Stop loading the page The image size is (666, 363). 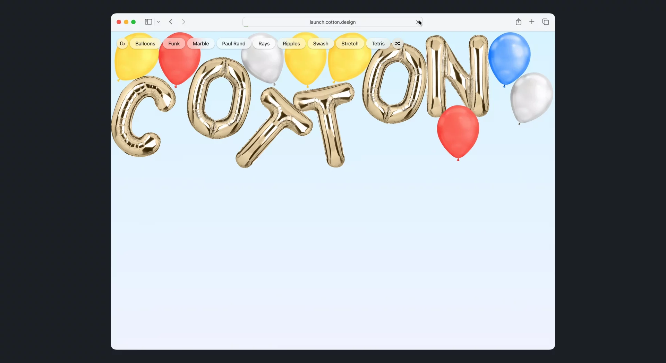click(x=418, y=22)
